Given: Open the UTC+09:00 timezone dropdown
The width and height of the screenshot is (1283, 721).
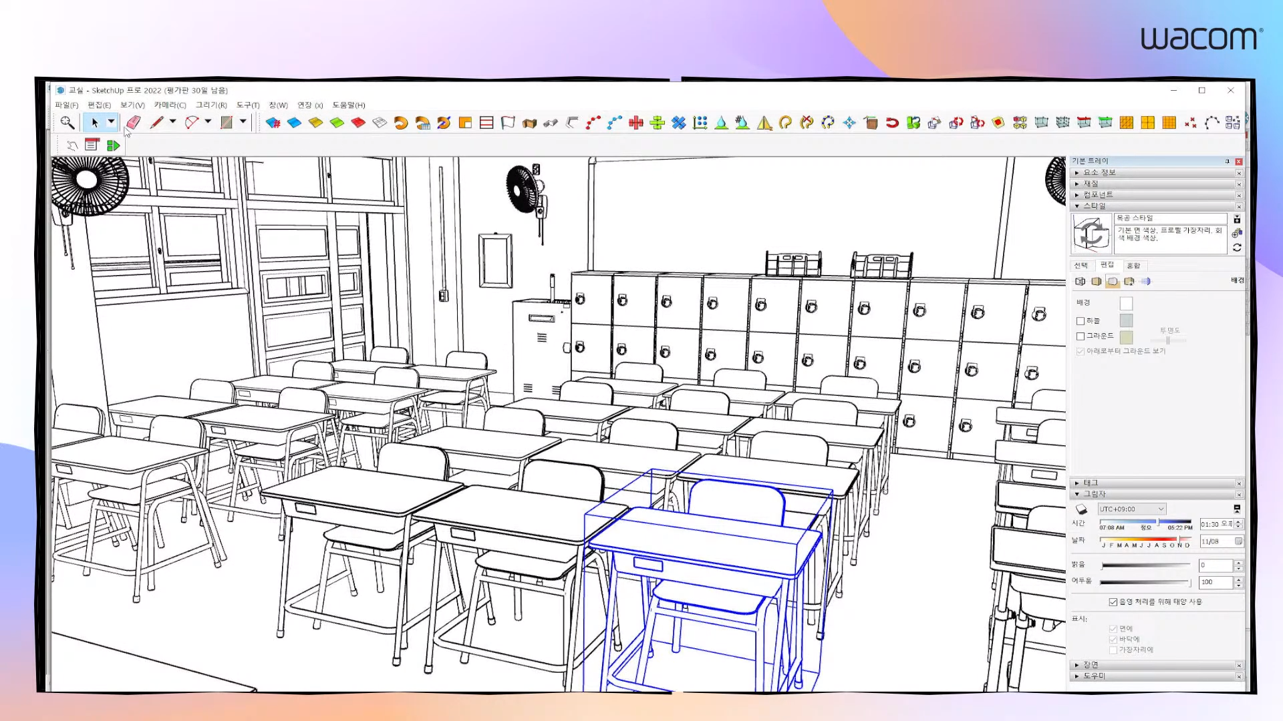Looking at the screenshot, I should point(1132,509).
